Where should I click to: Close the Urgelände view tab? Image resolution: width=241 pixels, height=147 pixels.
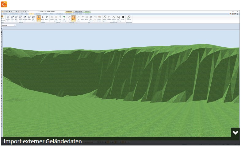pyautogui.click(x=15, y=25)
